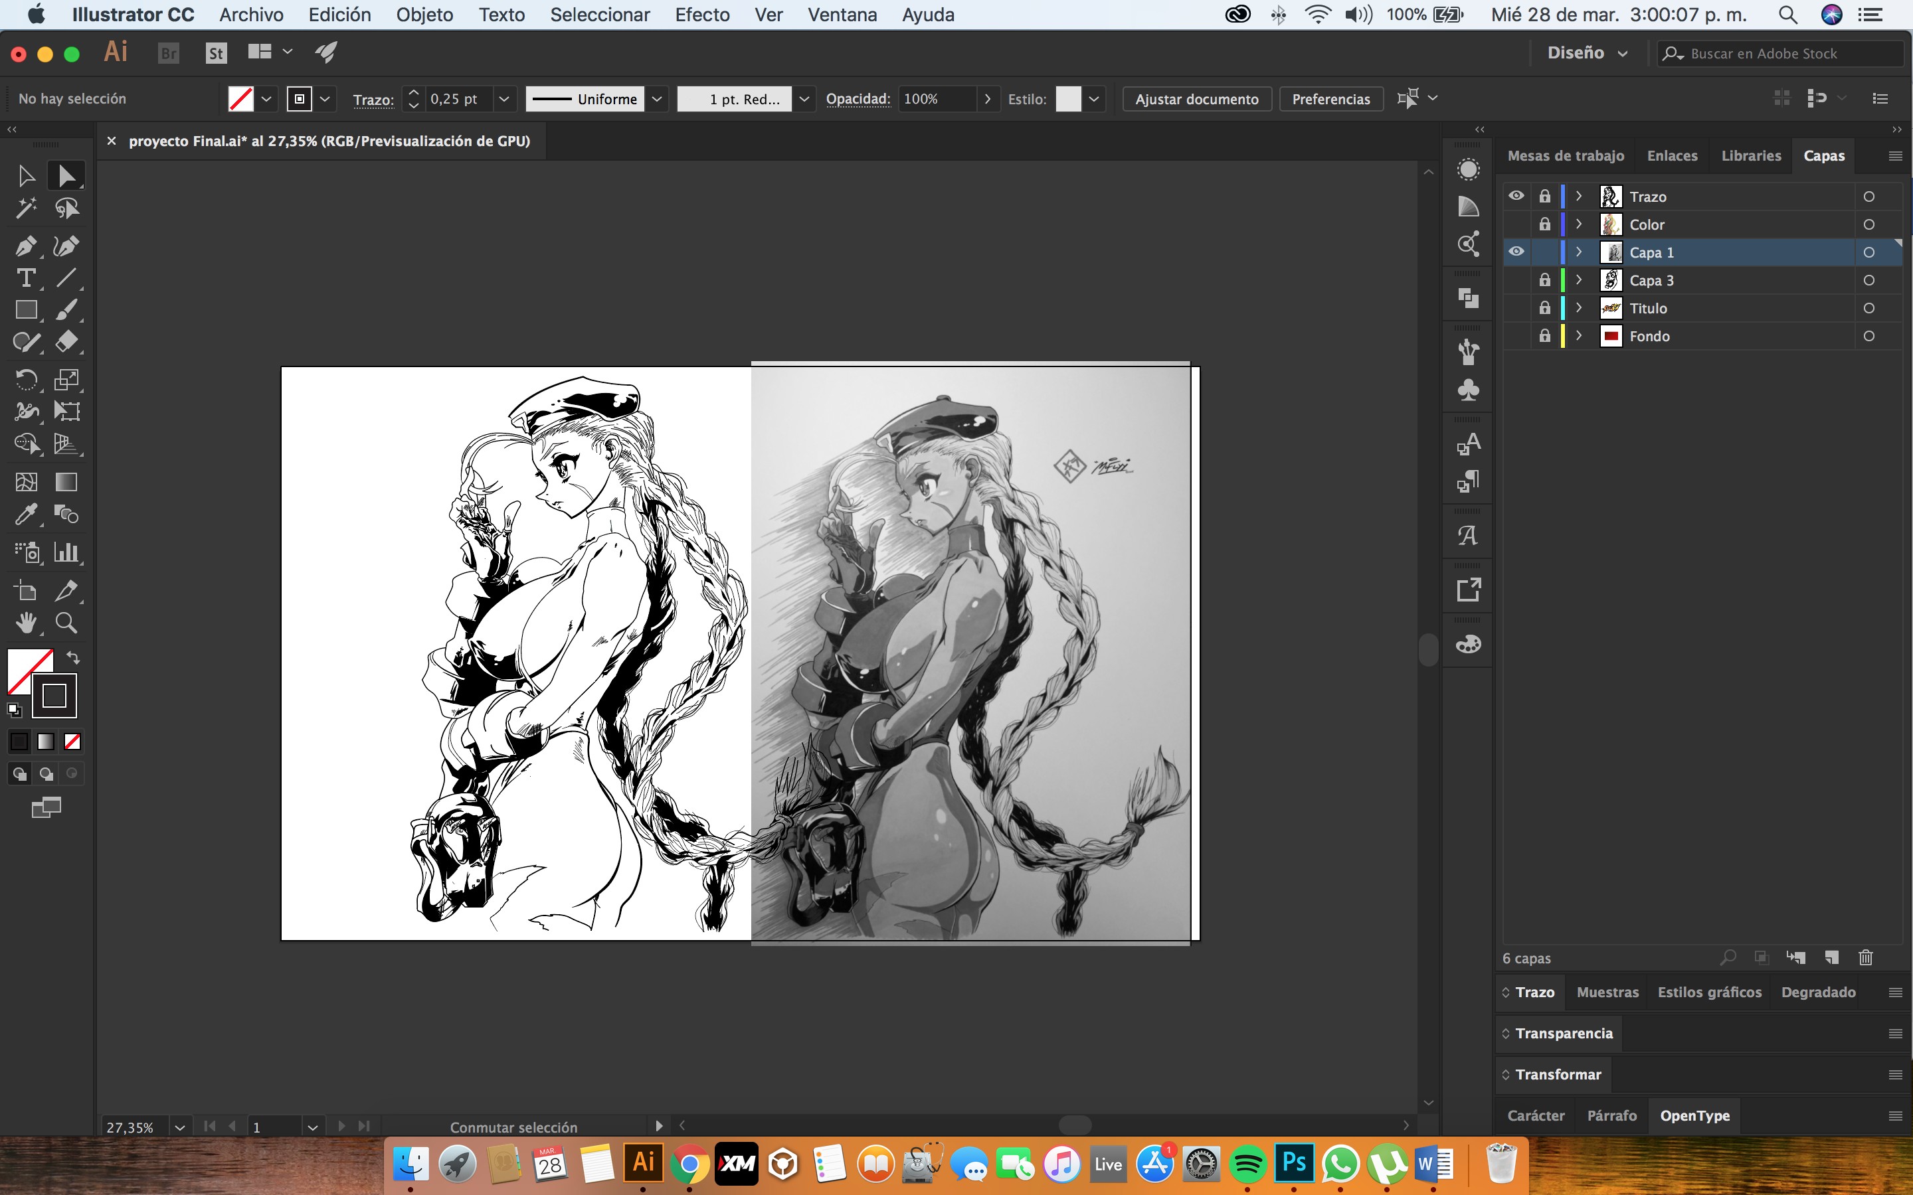The width and height of the screenshot is (1913, 1195).
Task: Open the Diseño workspace dropdown
Action: click(x=1588, y=53)
